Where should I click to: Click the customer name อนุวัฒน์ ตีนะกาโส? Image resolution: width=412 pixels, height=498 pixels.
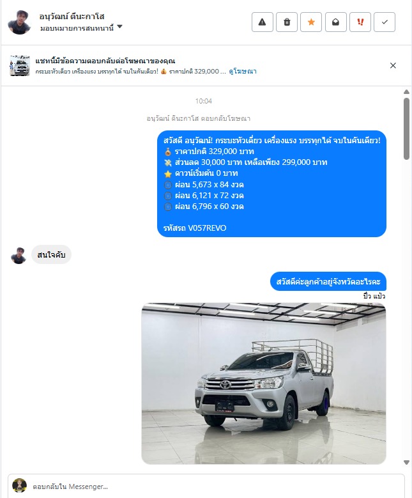click(72, 16)
